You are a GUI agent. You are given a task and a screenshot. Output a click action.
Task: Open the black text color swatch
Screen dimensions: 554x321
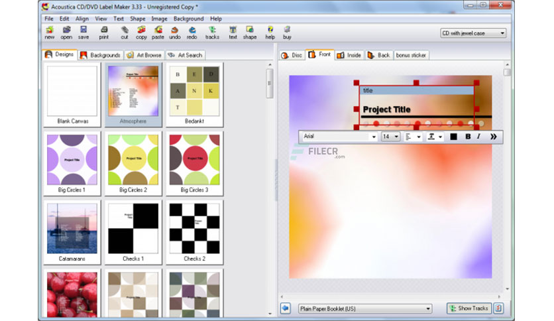[x=453, y=137]
